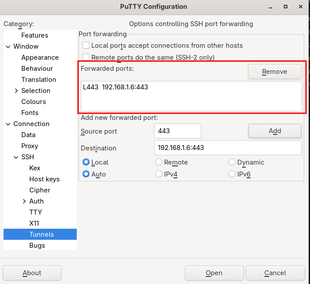Open the Translation settings

[x=39, y=80]
